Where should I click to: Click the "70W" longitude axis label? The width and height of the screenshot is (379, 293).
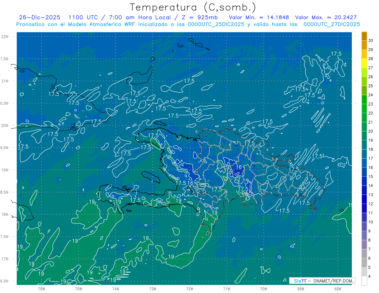263,289
